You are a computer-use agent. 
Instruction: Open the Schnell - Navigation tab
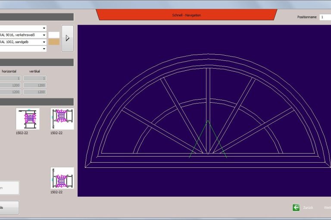click(186, 15)
